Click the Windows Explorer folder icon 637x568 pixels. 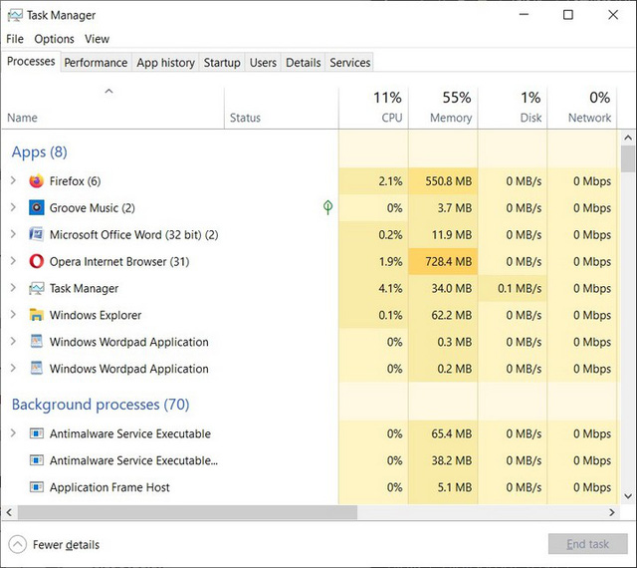point(36,315)
